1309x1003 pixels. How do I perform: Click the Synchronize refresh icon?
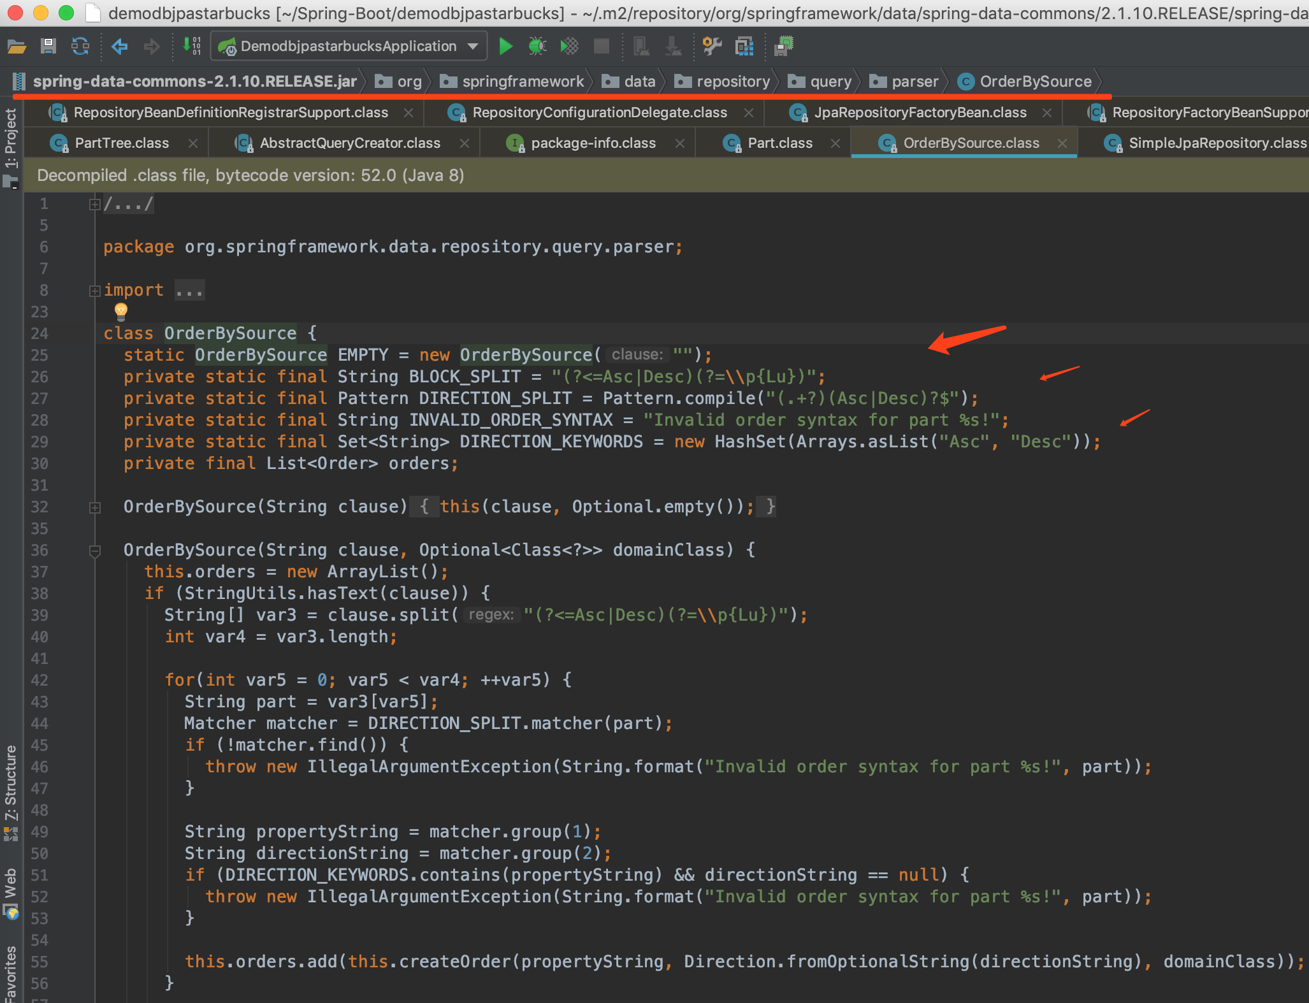point(80,46)
